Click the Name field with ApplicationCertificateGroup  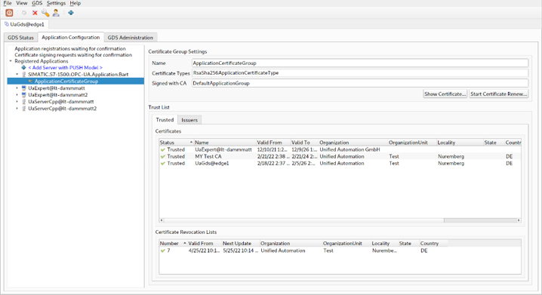click(x=360, y=63)
